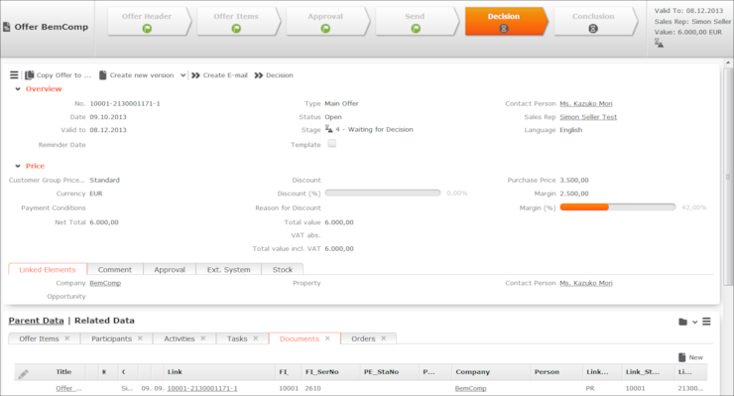Open the dropdown arrow beside folder icon
Viewport: 734px width, 396px height.
point(694,322)
